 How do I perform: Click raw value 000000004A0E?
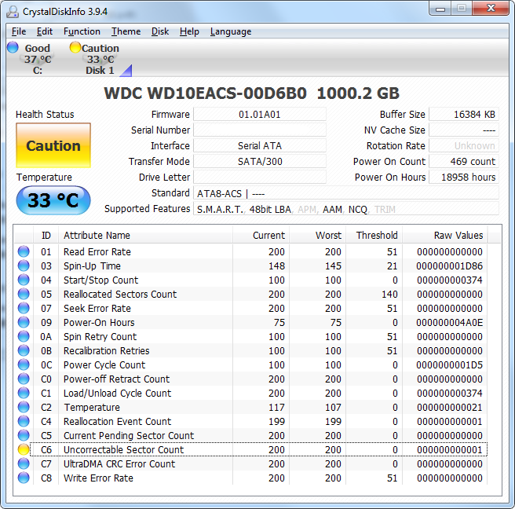pos(449,323)
